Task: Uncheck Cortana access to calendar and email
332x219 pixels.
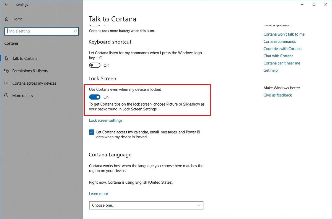Action: [91, 132]
